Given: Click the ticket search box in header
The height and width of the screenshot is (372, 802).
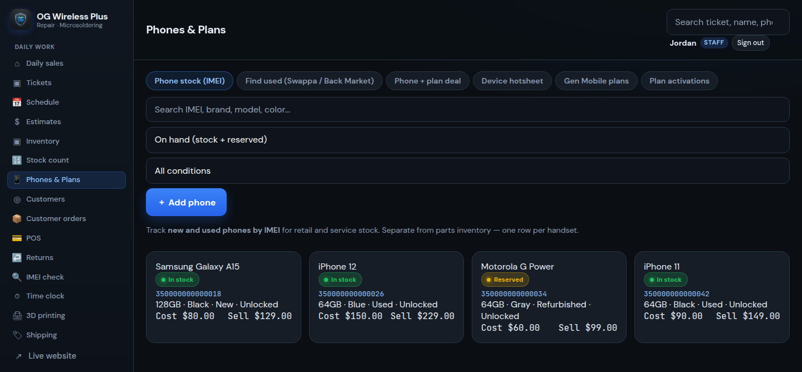Looking at the screenshot, I should click(728, 22).
